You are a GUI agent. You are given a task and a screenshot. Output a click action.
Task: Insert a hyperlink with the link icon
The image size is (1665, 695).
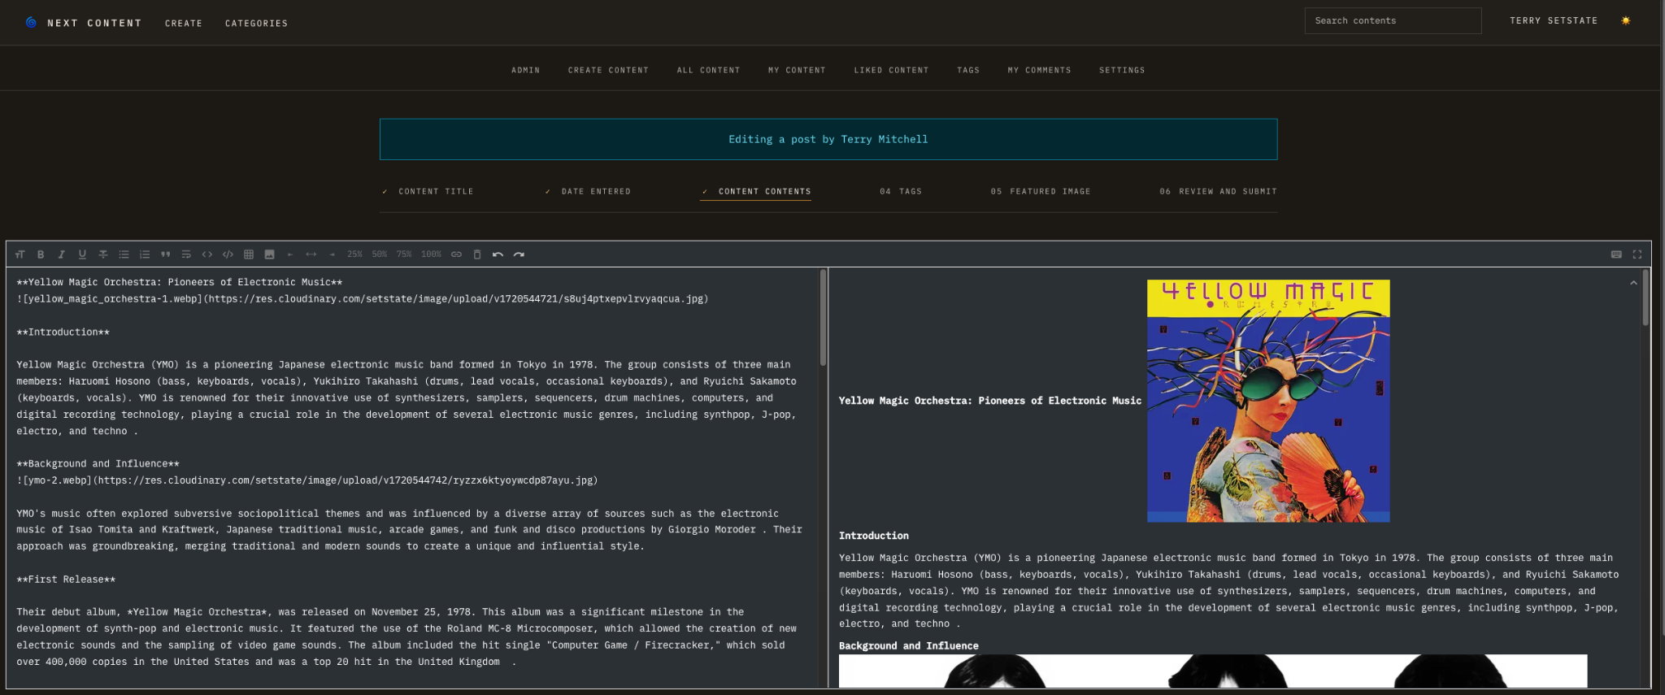coord(456,254)
